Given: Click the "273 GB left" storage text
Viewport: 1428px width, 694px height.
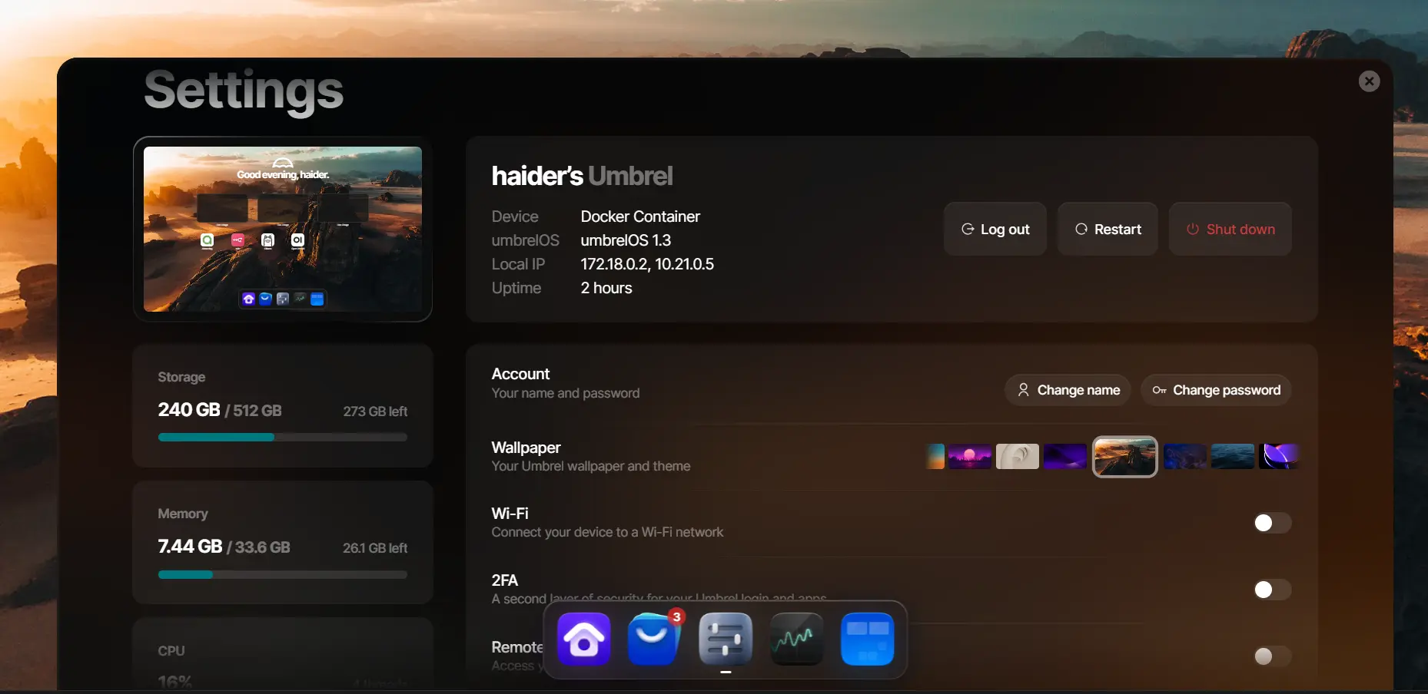Looking at the screenshot, I should pyautogui.click(x=375, y=411).
